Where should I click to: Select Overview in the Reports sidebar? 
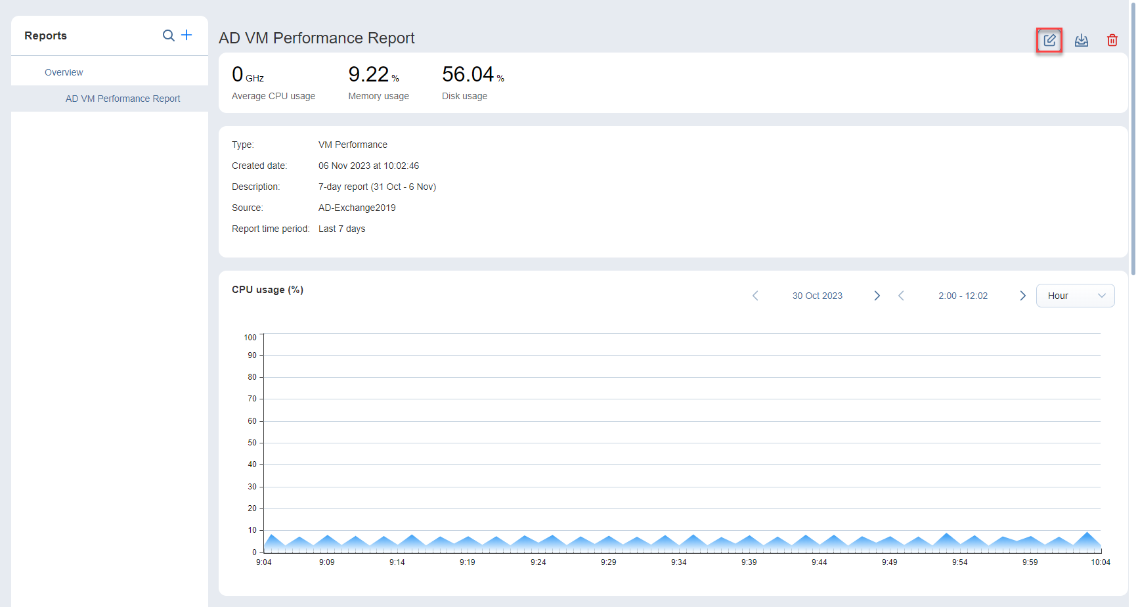click(x=64, y=72)
